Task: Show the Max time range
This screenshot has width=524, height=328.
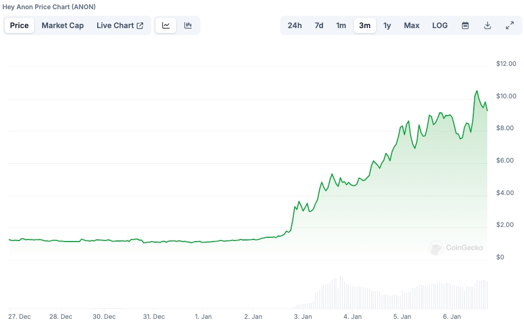Action: click(412, 25)
